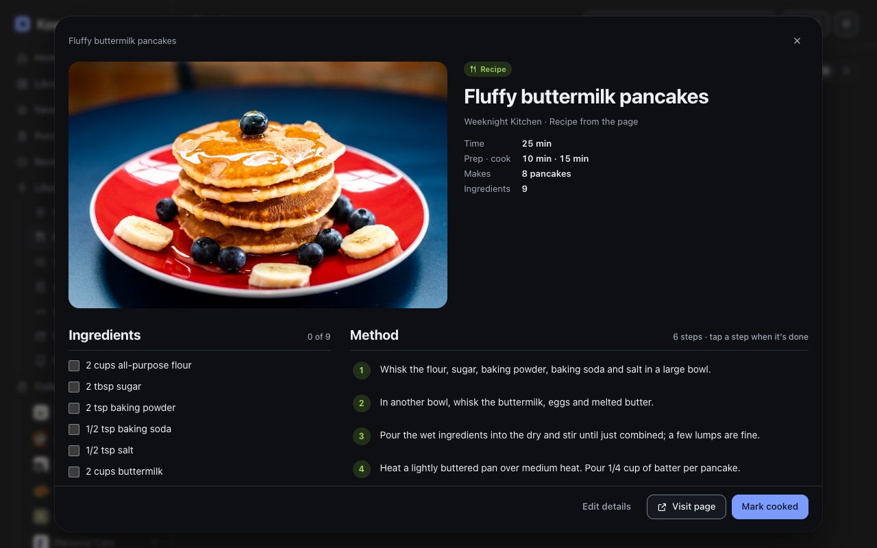Tick the 1/2 tsp baking soda checkbox
This screenshot has width=877, height=548.
74,429
